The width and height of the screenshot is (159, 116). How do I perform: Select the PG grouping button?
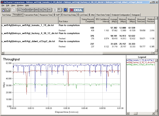[x=45, y=10]
